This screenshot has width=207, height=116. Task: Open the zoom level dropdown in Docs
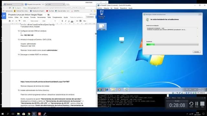coord(25,21)
